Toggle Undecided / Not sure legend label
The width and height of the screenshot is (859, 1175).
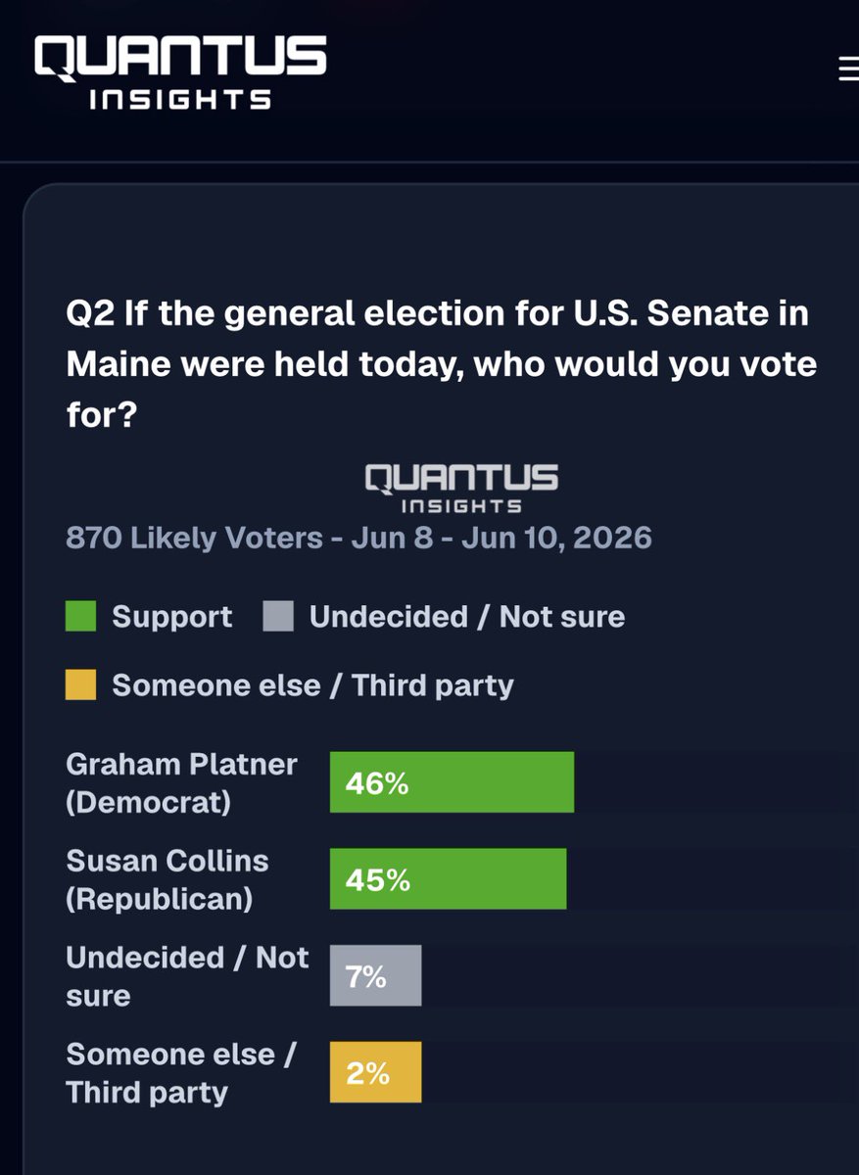pyautogui.click(x=467, y=617)
